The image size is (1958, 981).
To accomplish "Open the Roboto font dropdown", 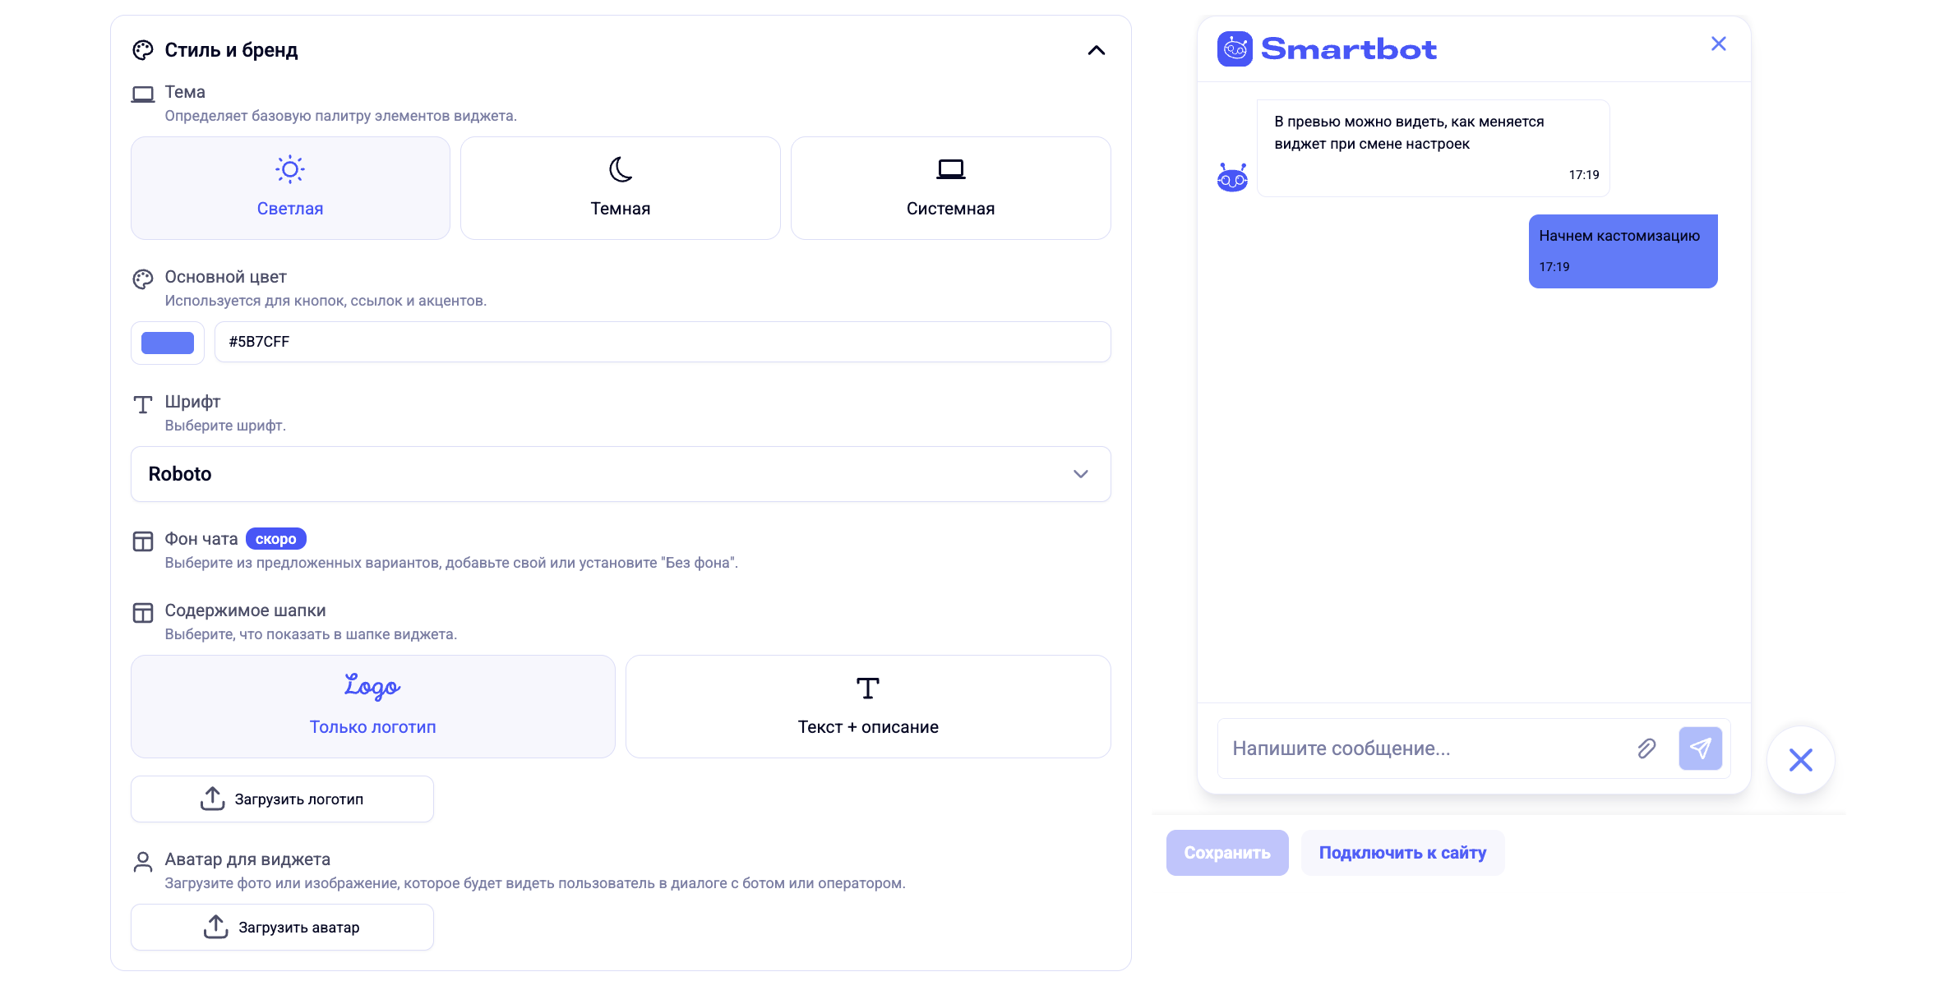I will click(621, 474).
